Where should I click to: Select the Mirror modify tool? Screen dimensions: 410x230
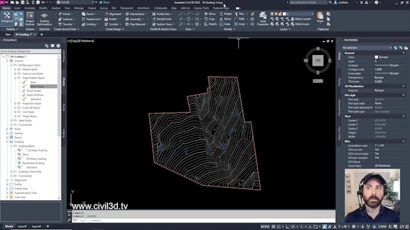pyautogui.click(x=225, y=19)
